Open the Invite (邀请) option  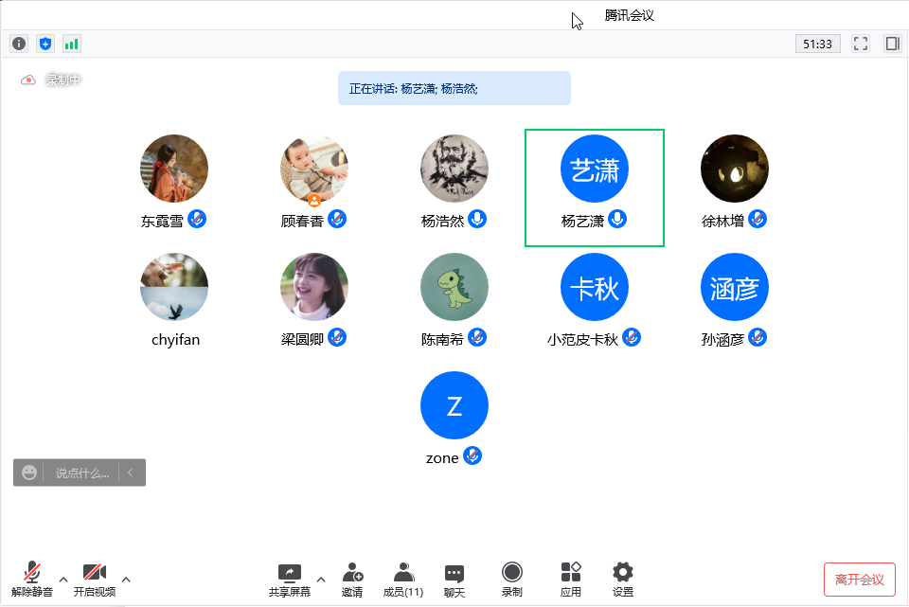click(x=352, y=579)
